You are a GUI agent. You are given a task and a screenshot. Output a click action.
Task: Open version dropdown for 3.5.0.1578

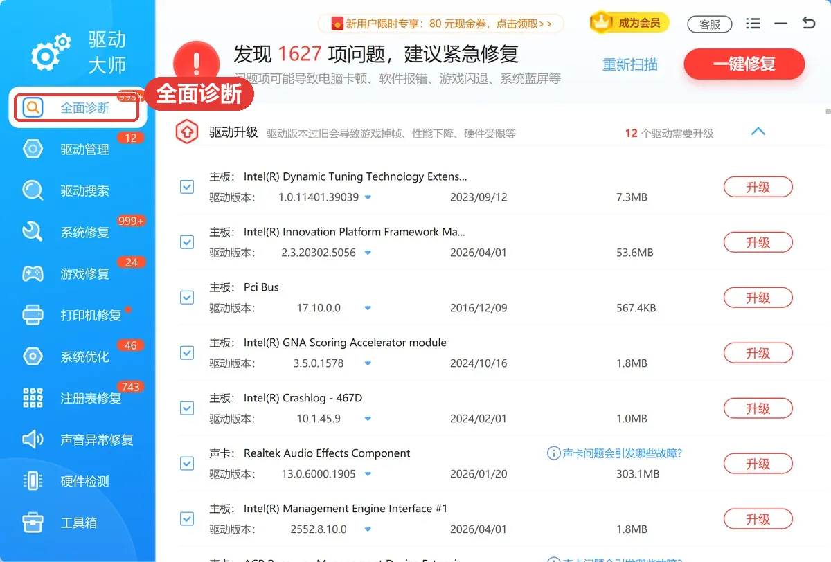click(368, 363)
